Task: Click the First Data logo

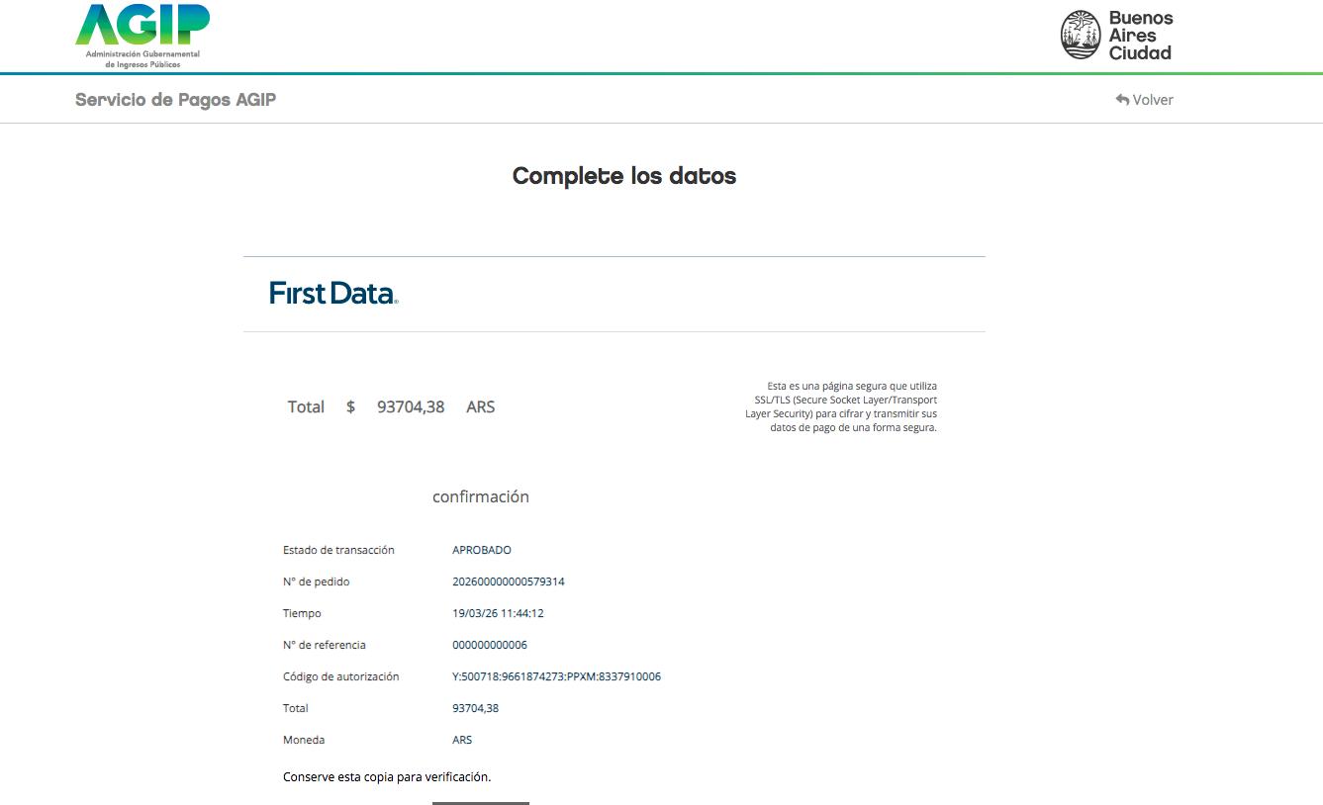Action: [333, 293]
